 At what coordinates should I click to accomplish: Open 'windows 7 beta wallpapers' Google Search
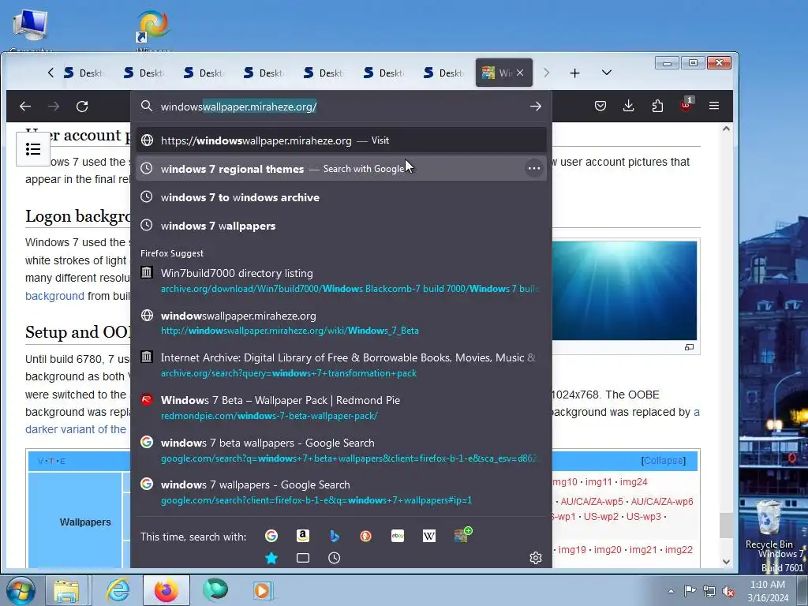click(x=341, y=450)
